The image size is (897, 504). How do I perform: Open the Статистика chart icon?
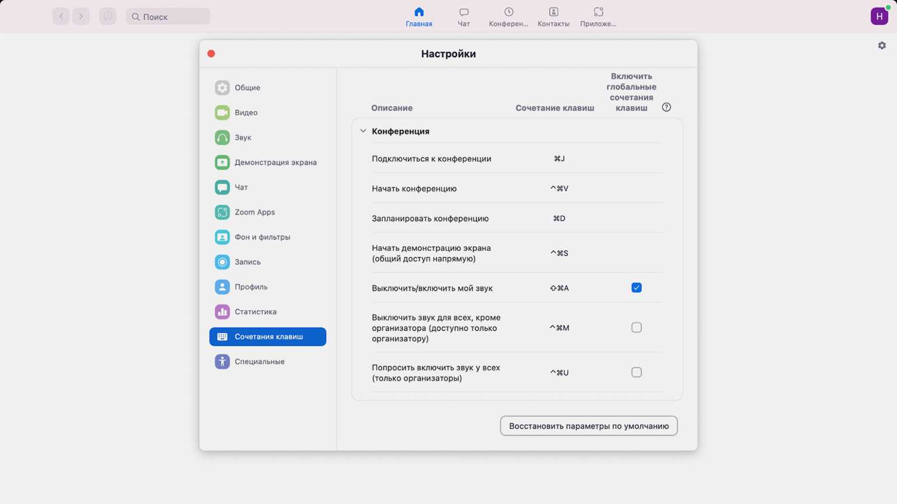(x=222, y=312)
